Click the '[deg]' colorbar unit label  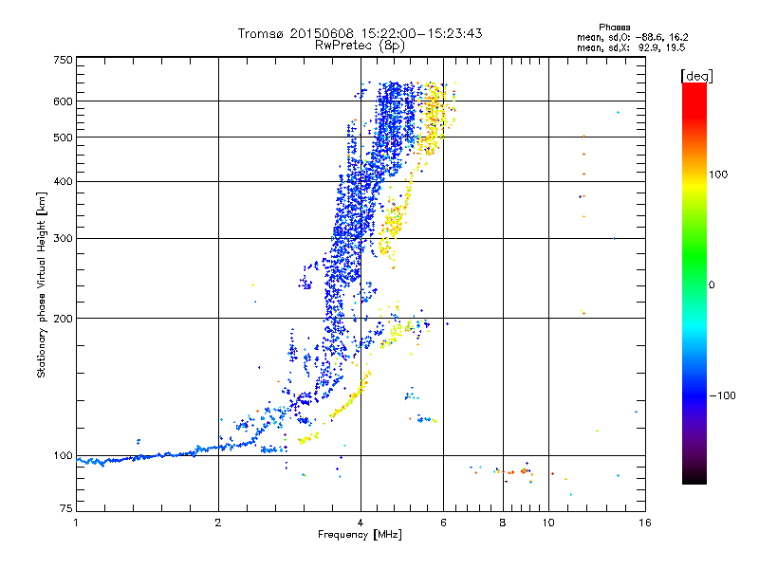pyautogui.click(x=696, y=76)
